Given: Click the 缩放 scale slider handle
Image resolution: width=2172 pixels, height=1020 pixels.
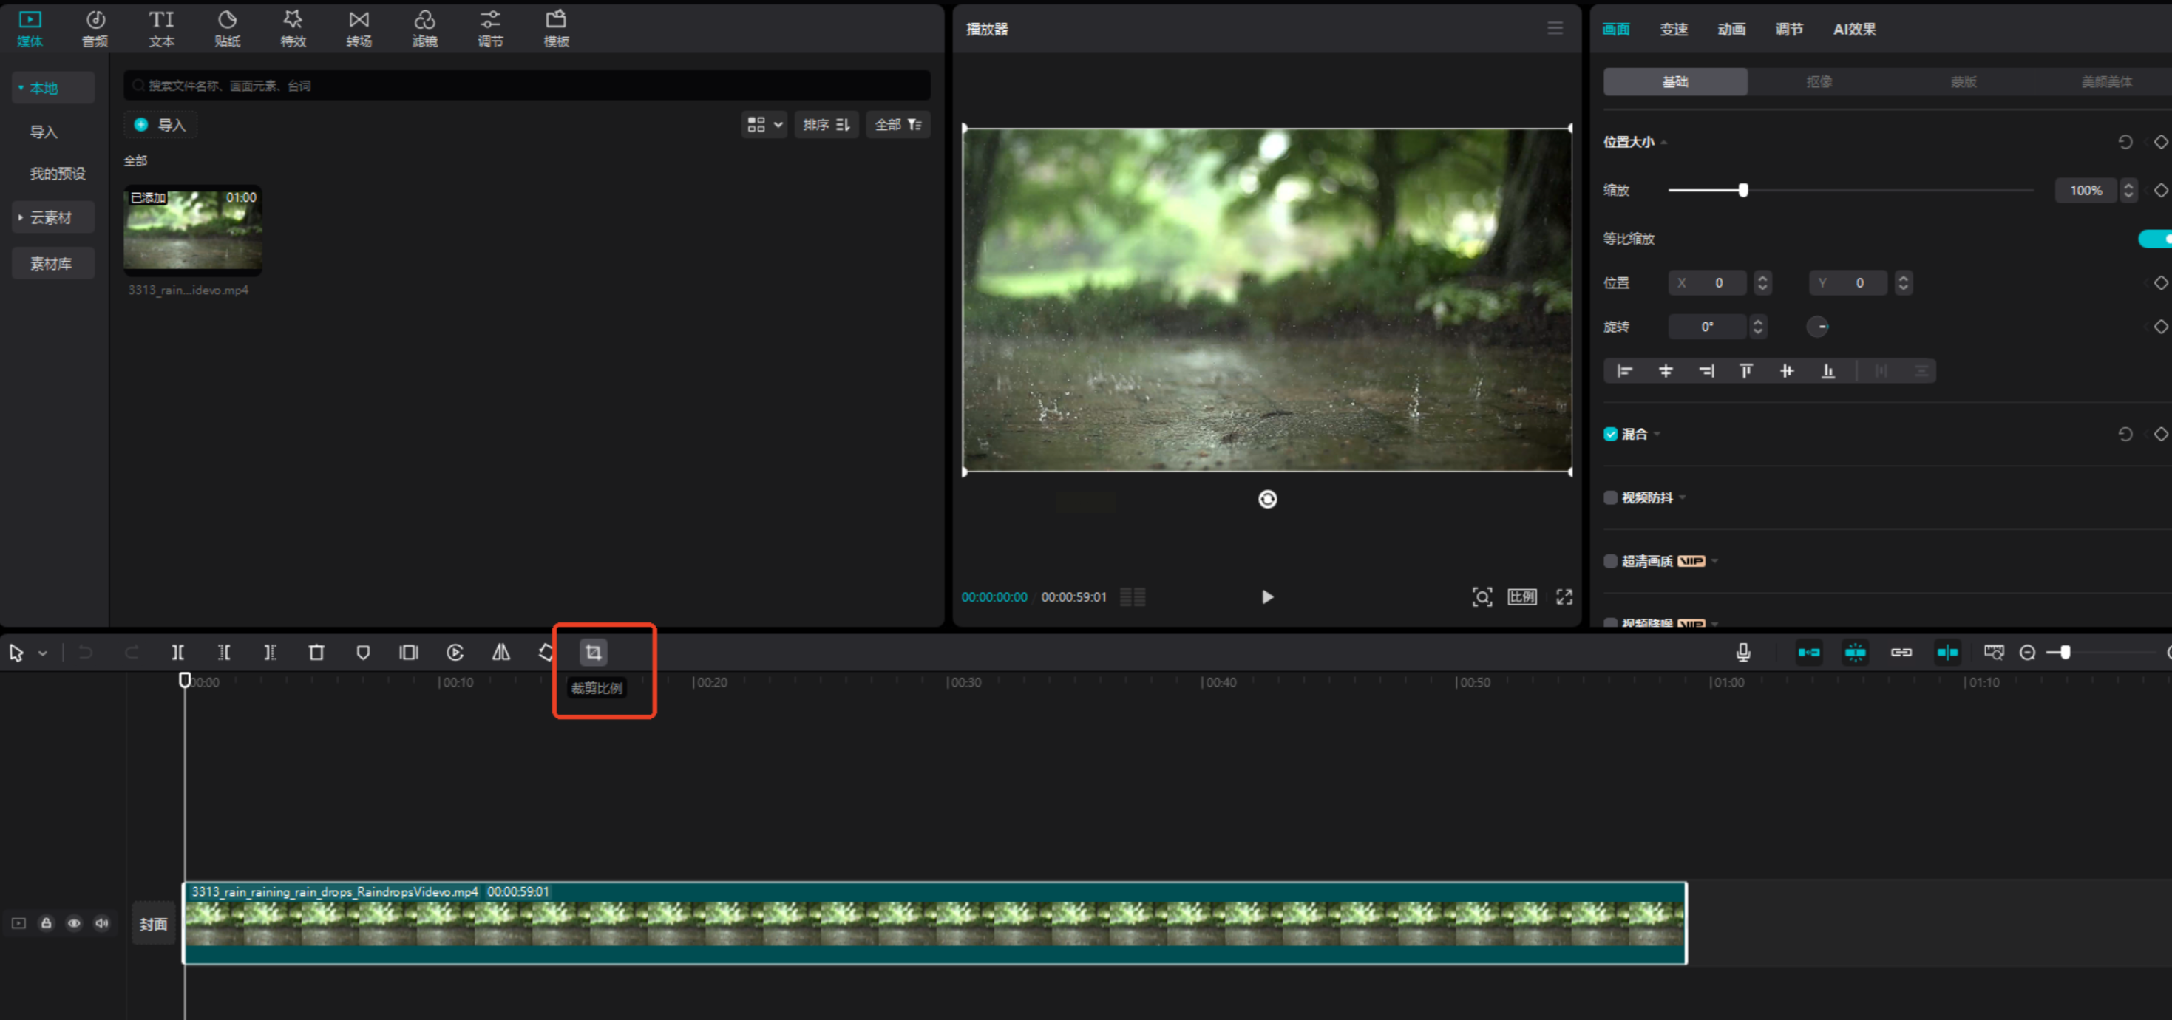Looking at the screenshot, I should tap(1742, 191).
